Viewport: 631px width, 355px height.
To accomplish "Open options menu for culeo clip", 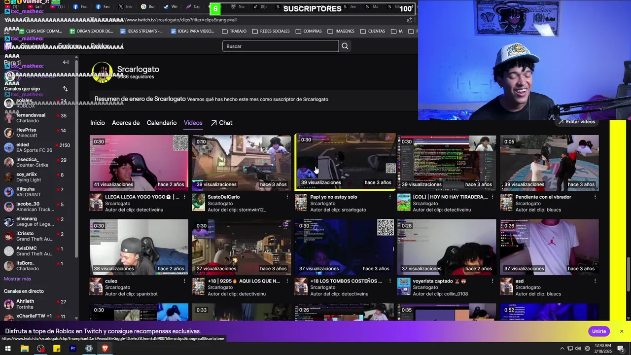I will pos(184,281).
